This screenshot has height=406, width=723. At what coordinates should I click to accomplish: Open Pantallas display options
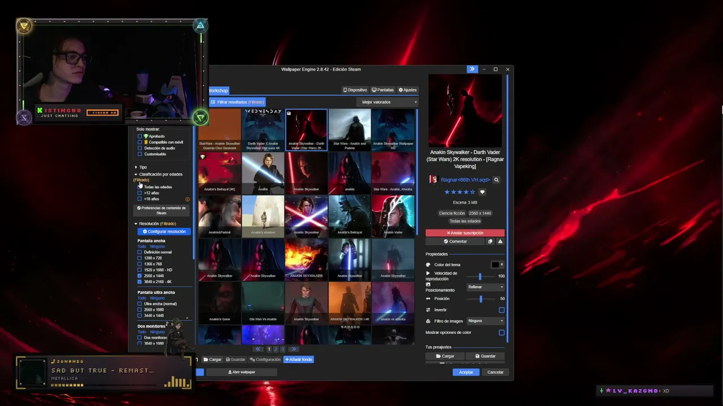[382, 90]
